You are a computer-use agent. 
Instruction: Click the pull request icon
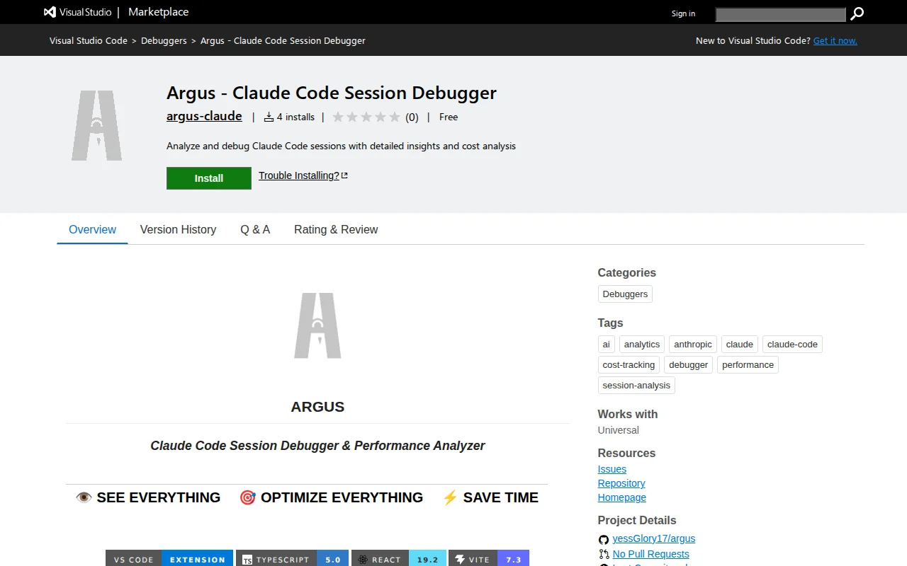pyautogui.click(x=604, y=555)
